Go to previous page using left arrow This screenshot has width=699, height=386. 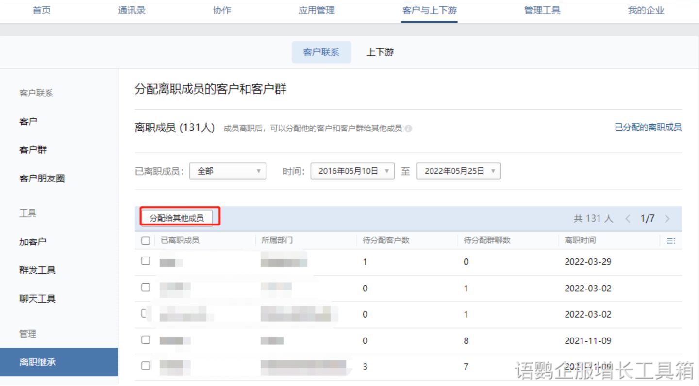628,219
